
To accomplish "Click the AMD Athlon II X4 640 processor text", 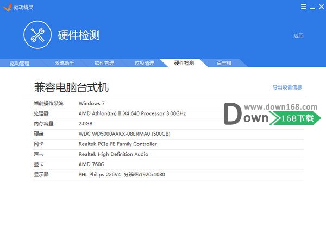I will (x=132, y=113).
